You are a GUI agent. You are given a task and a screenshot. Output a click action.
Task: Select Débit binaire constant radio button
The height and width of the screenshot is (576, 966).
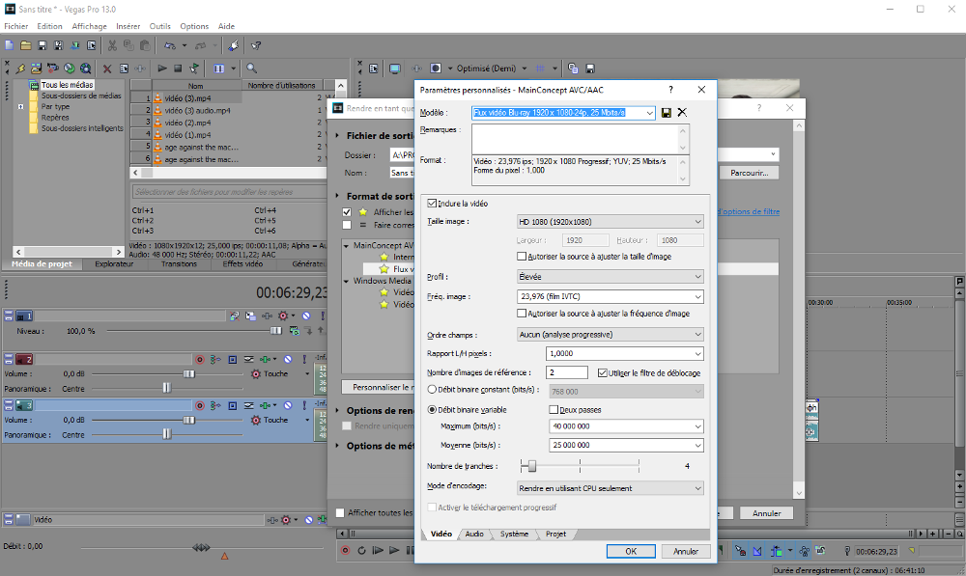point(432,390)
